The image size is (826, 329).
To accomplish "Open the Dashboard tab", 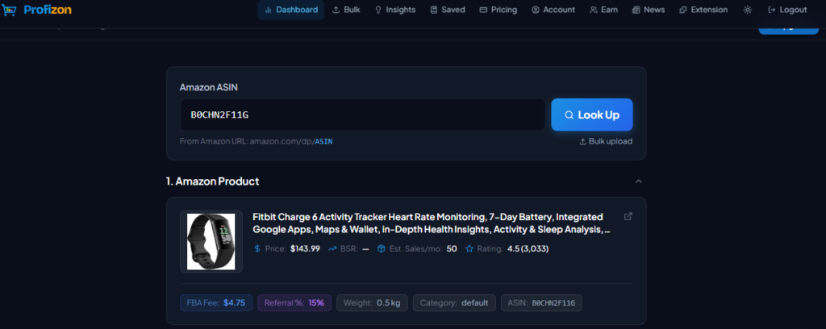I will coord(290,10).
